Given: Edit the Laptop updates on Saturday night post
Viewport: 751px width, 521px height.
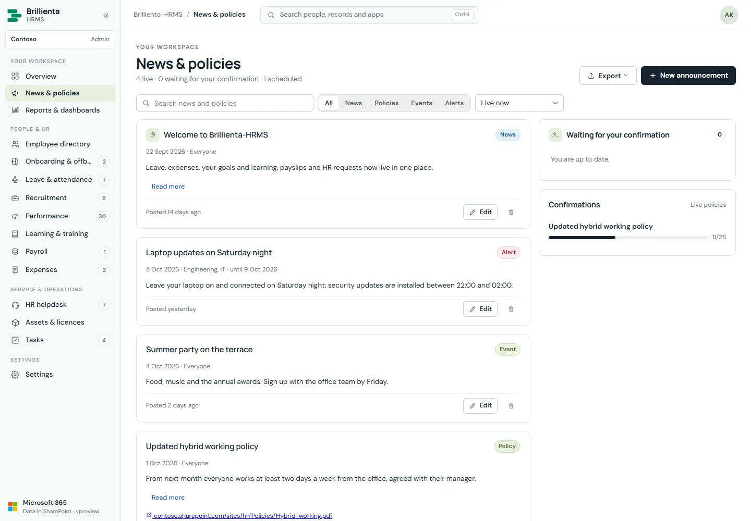Looking at the screenshot, I should point(480,309).
